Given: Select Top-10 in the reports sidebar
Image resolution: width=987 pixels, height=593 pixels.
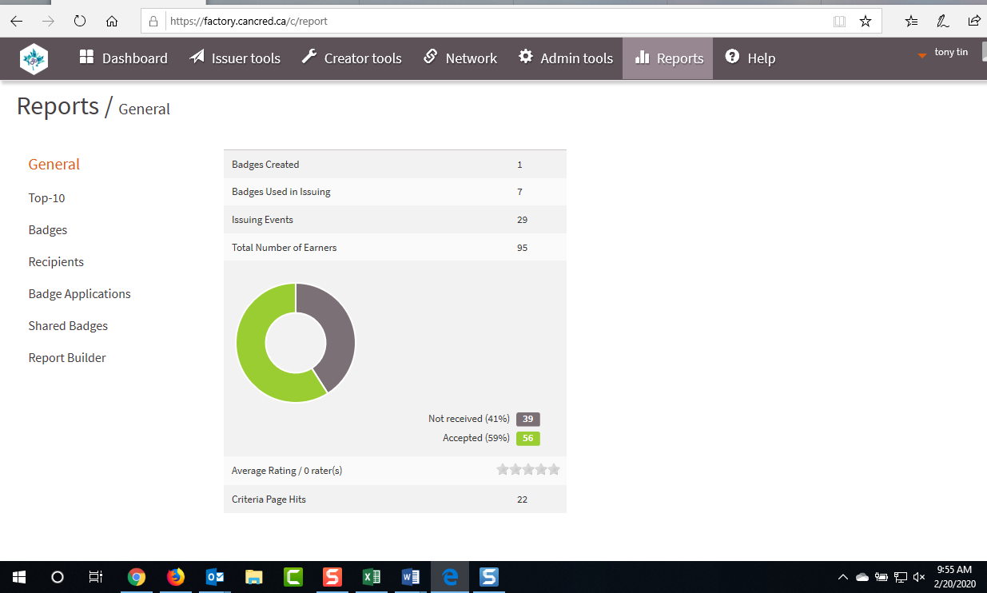Looking at the screenshot, I should tap(46, 198).
